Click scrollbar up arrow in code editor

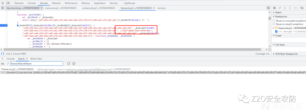pyautogui.click(x=269, y=12)
